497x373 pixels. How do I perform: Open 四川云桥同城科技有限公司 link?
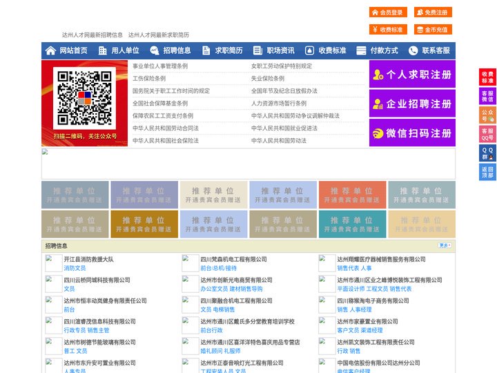pos(97,280)
